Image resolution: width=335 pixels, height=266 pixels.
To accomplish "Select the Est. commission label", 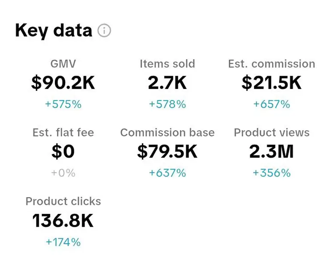I will click(272, 64).
